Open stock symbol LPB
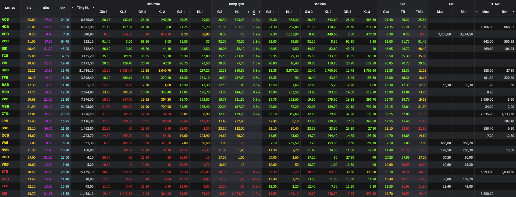The height and width of the screenshot is (197, 516). pyautogui.click(x=5, y=121)
